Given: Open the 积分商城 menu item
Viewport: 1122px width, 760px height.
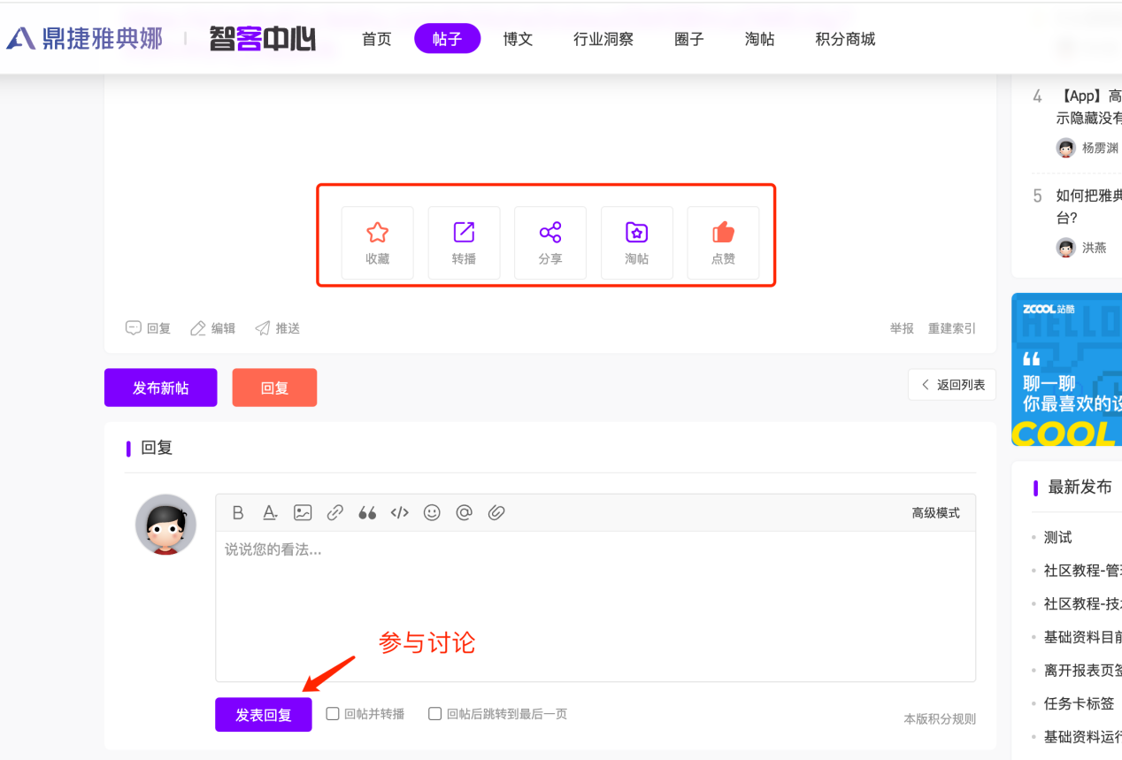Looking at the screenshot, I should [845, 39].
